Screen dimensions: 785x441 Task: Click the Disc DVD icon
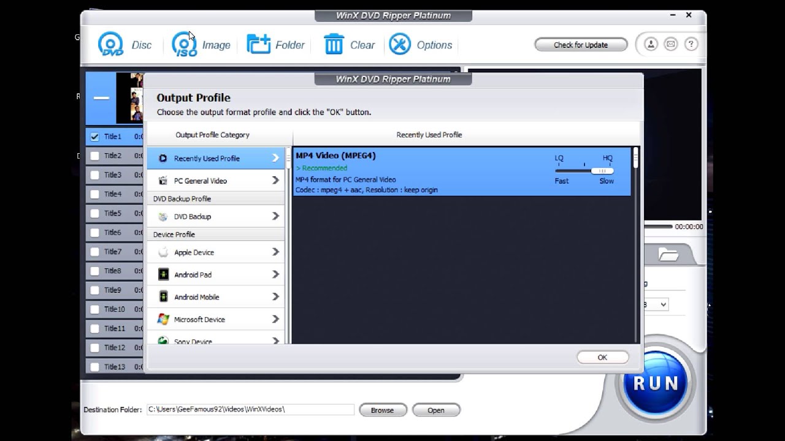tap(110, 45)
